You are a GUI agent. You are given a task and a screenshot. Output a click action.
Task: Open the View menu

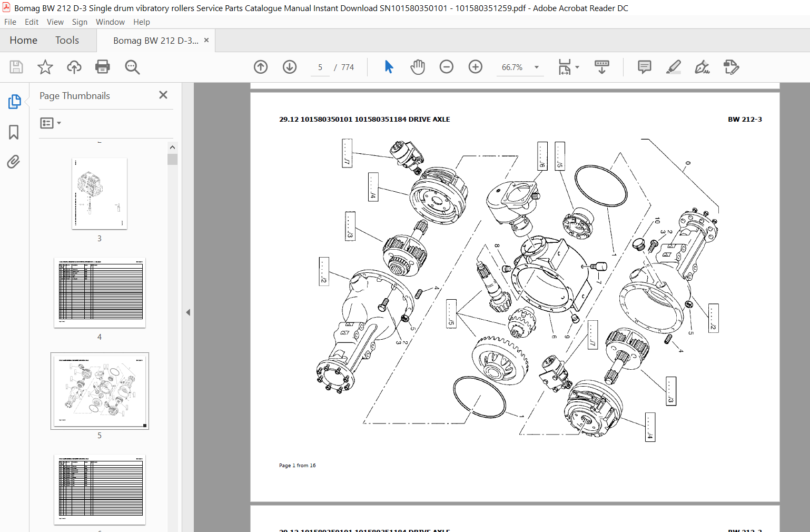(55, 22)
